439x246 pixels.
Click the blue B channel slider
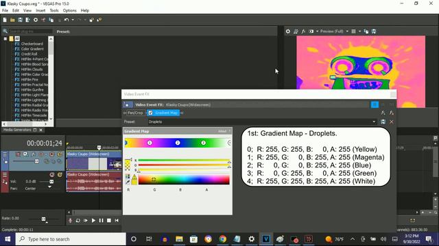pos(184,170)
